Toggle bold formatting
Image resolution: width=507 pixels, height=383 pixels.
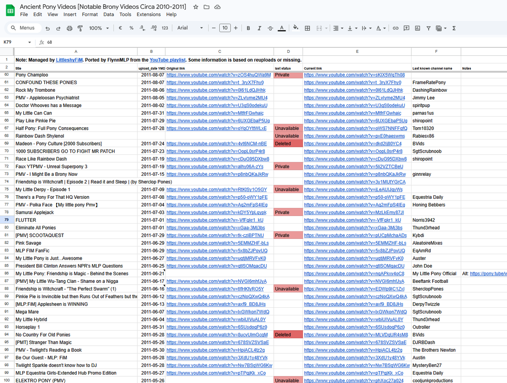point(248,28)
